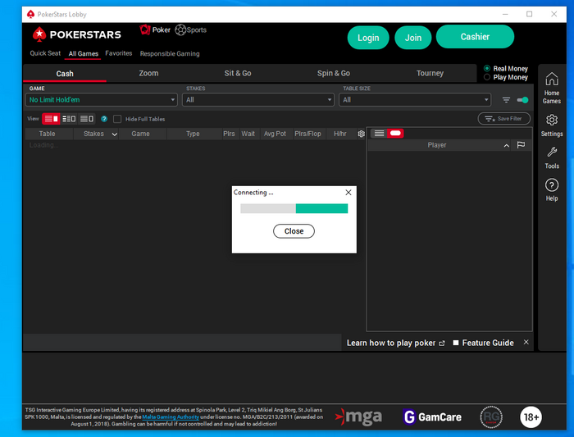Screen dimensions: 574x437
Task: Sort by Plrs column header
Action: [x=229, y=134]
